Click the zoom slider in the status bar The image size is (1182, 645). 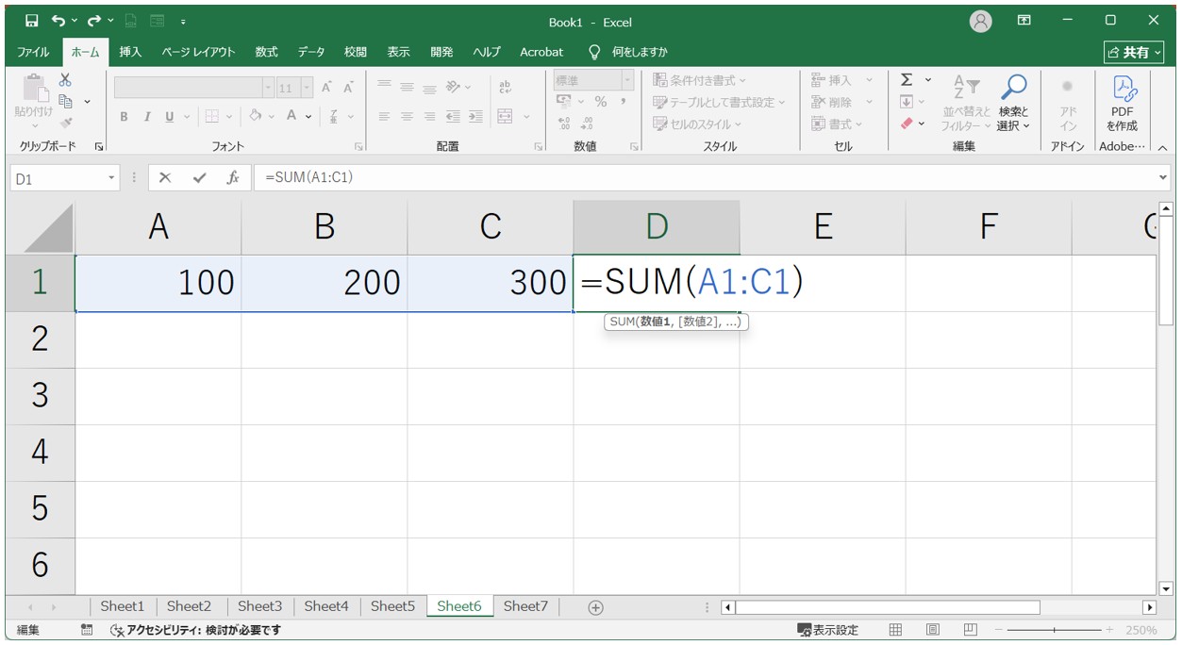(1054, 630)
